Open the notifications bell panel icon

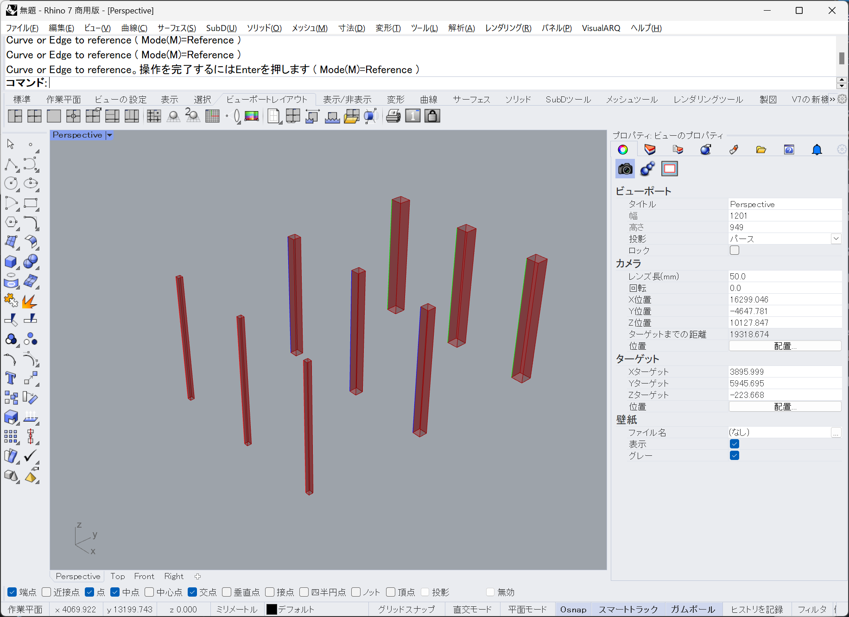(817, 150)
